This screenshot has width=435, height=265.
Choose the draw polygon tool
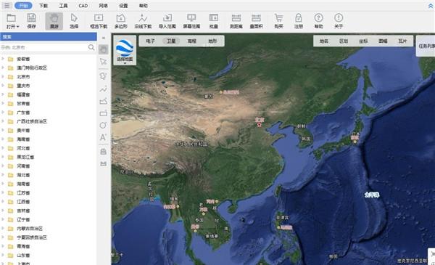click(x=103, y=101)
